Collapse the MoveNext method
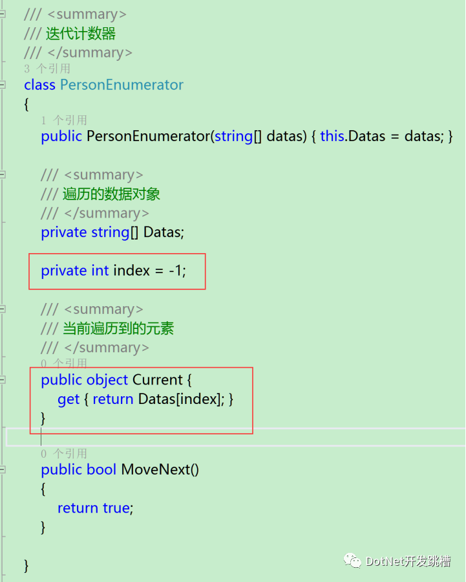The image size is (466, 582). [x=2, y=469]
